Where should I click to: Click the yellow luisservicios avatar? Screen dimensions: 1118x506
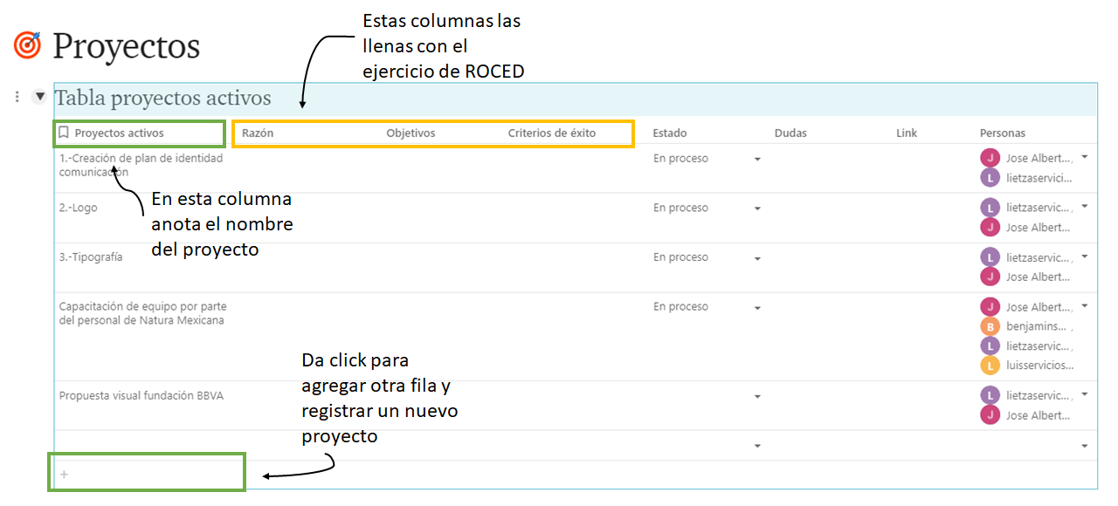tap(990, 365)
